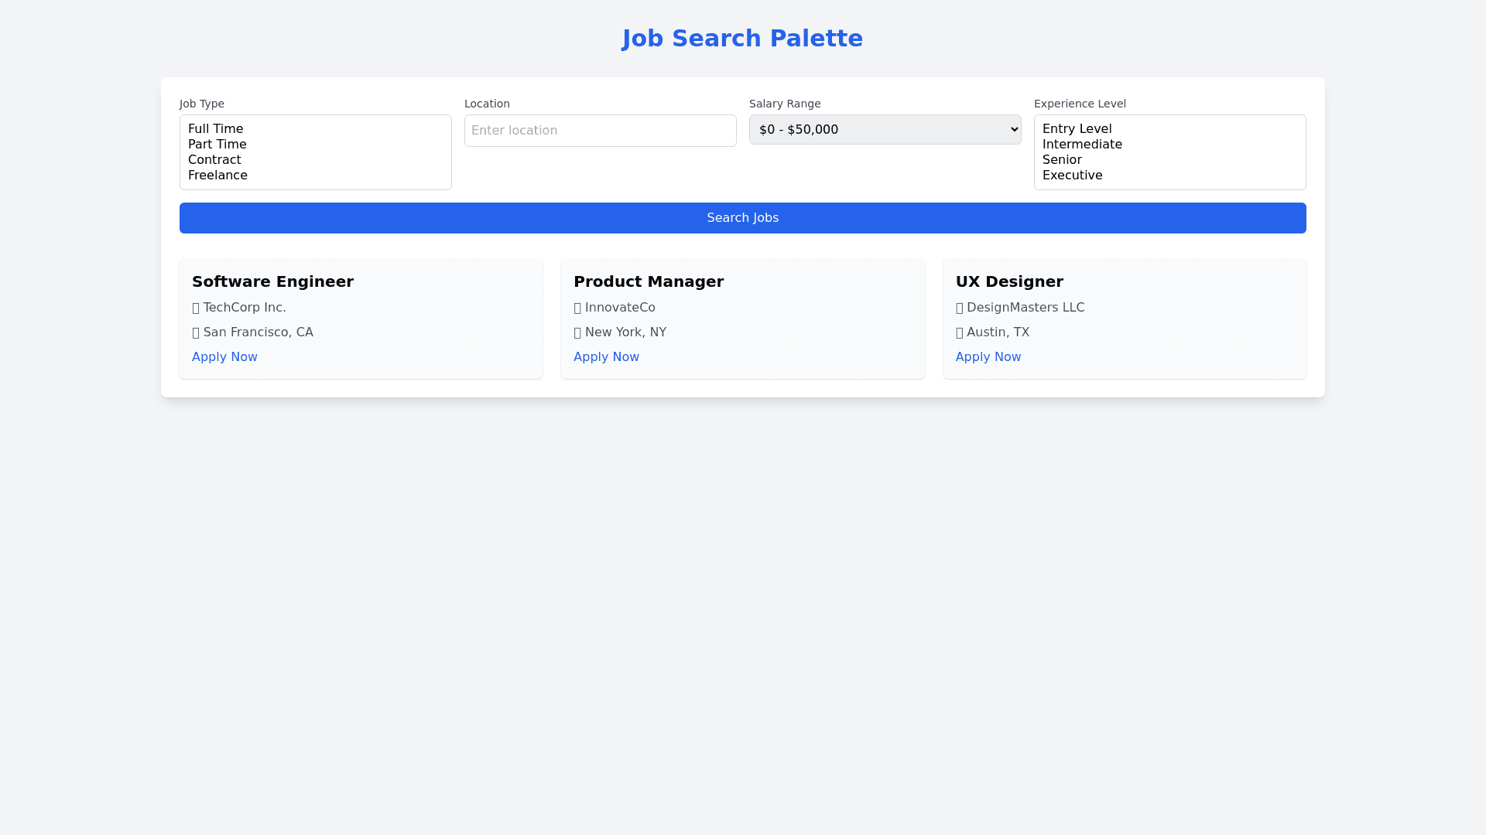This screenshot has width=1486, height=835.
Task: Pick Senior in Experience Level list
Action: [x=1062, y=160]
